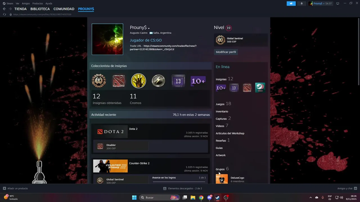
Task: Open the Insignias link in sidebar
Action: point(221,79)
